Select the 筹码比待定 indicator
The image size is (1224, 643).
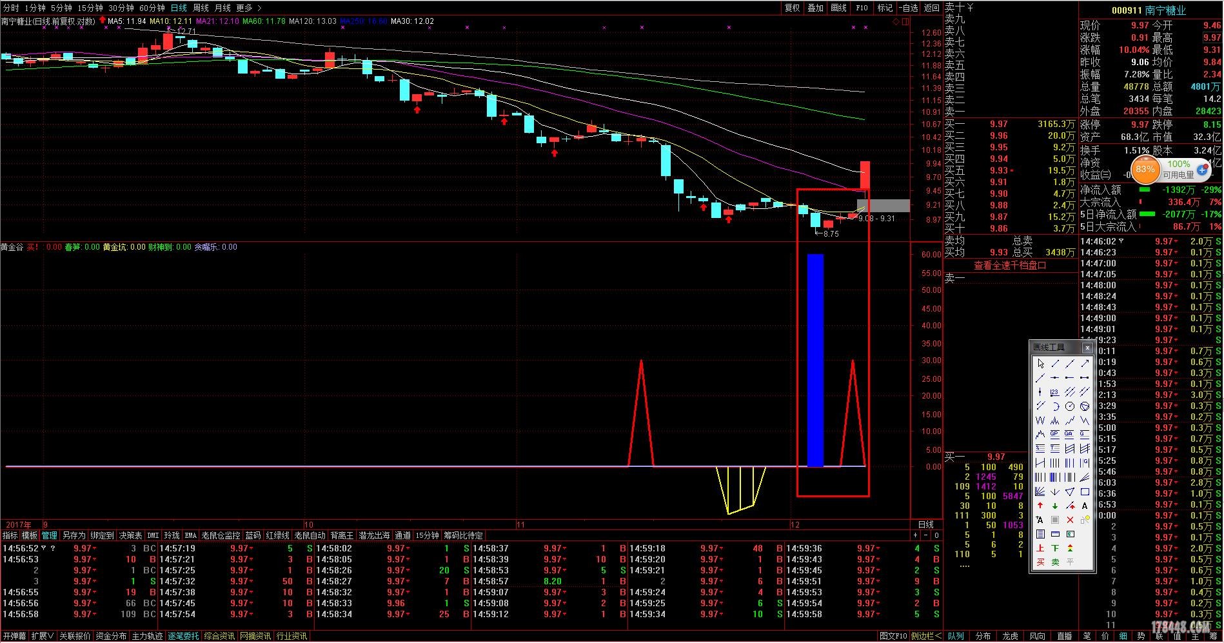pyautogui.click(x=463, y=535)
